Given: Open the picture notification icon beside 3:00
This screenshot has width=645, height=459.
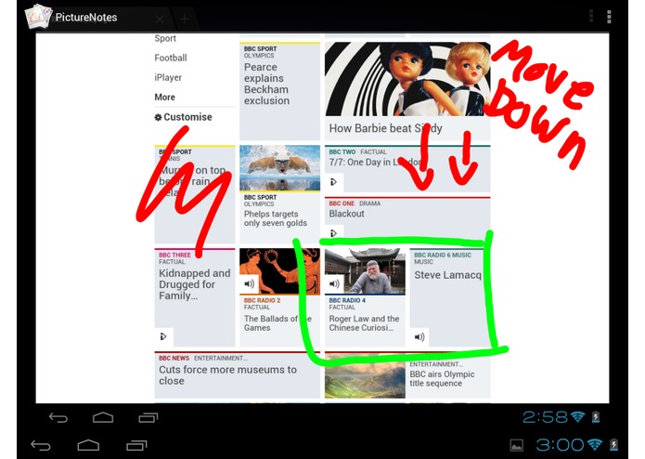Looking at the screenshot, I should click(x=516, y=445).
